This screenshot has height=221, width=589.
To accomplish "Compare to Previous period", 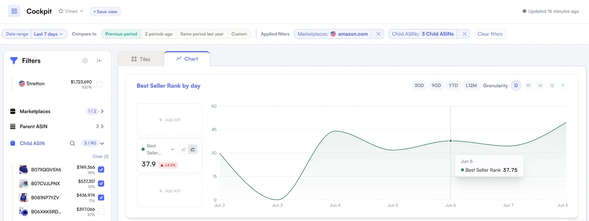I will point(121,34).
